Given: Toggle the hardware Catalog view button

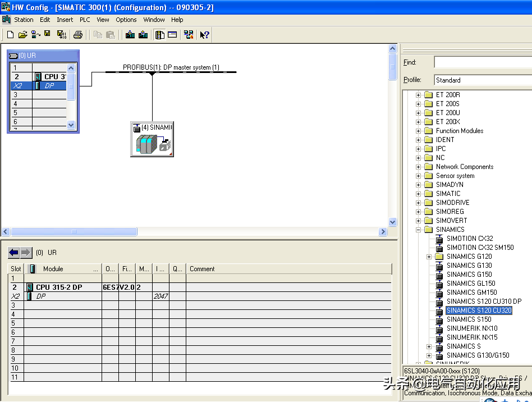Looking at the screenshot, I should [160, 35].
